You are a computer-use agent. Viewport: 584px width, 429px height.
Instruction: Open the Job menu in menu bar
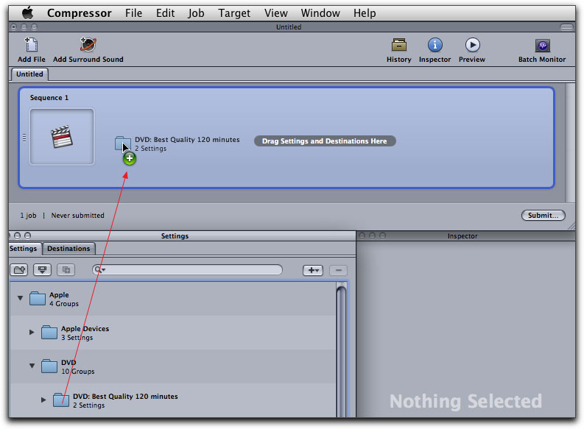pyautogui.click(x=196, y=13)
